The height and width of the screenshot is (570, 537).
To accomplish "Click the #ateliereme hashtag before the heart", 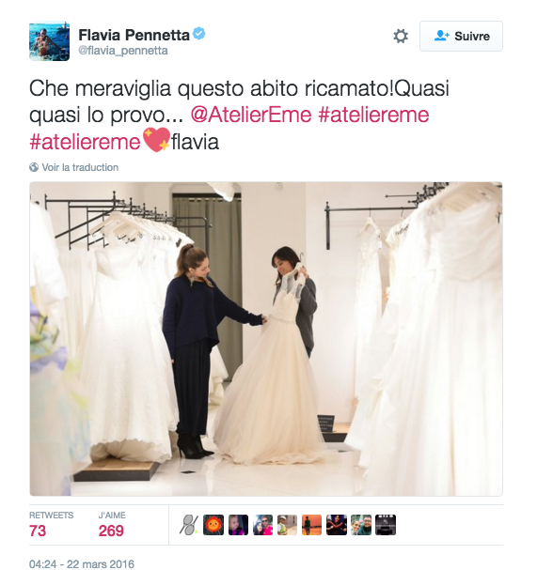I will [85, 142].
